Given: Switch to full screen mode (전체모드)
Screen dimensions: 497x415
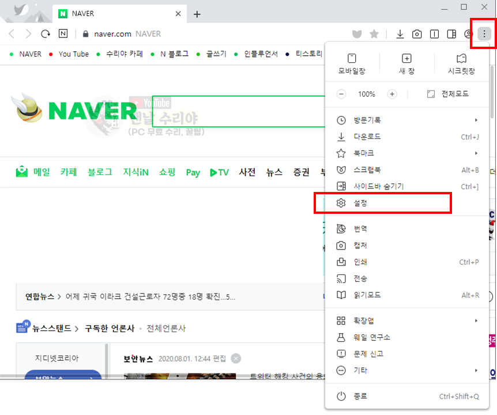Looking at the screenshot, I should tap(447, 94).
